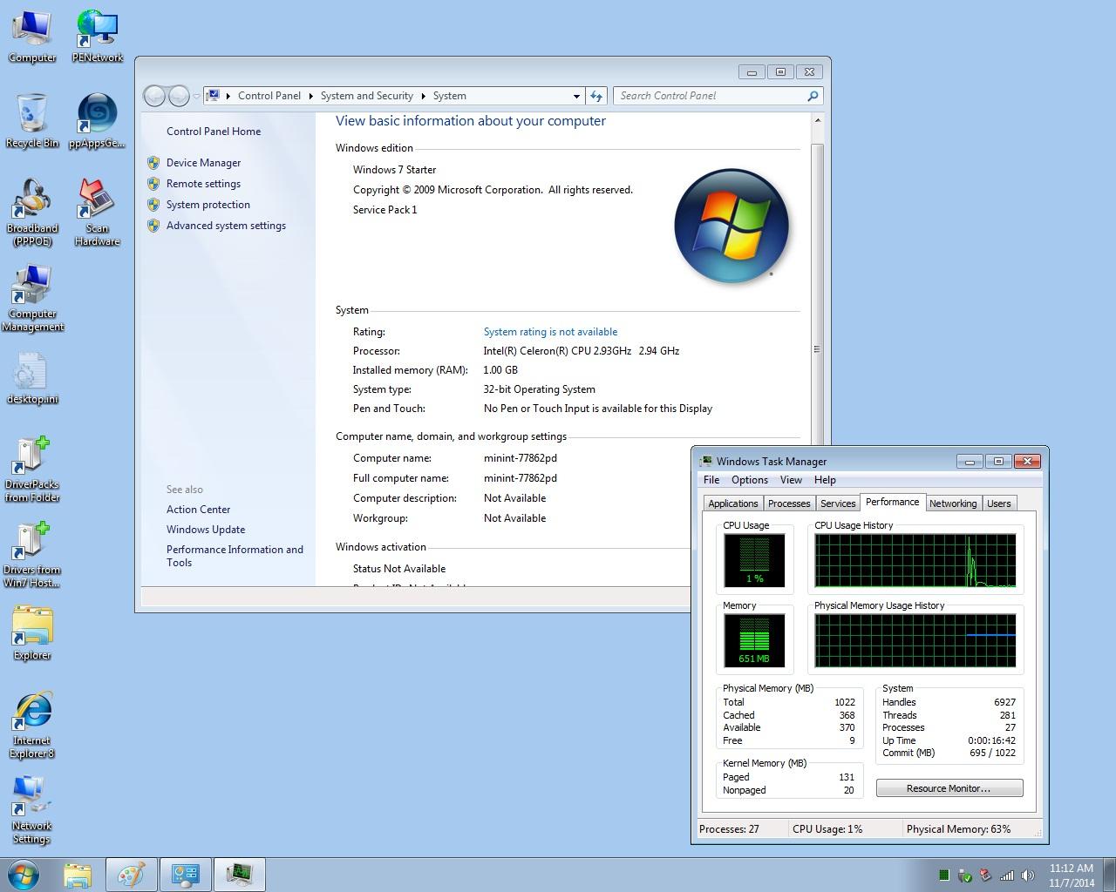The width and height of the screenshot is (1116, 892).
Task: Click the CPU Usage History graph
Action: click(915, 561)
